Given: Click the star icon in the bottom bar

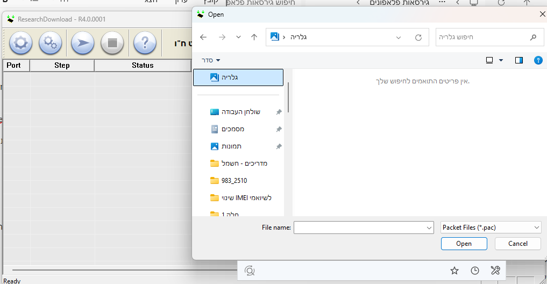Looking at the screenshot, I should [454, 271].
